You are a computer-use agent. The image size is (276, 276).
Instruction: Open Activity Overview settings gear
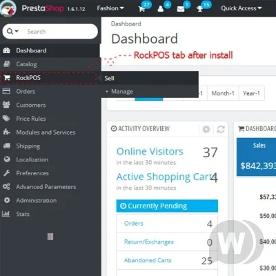206,129
